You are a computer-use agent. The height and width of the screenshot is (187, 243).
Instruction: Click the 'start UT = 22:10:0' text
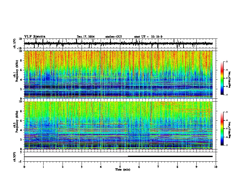[148, 37]
